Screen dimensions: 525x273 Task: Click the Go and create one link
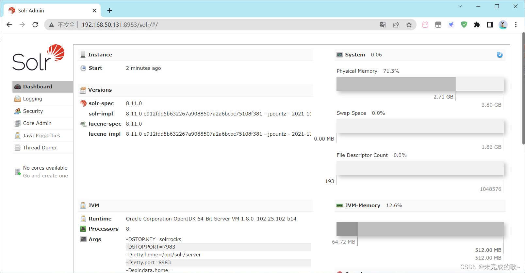46,176
